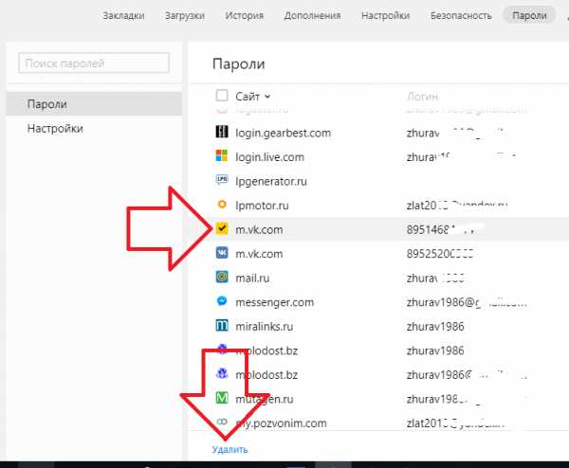This screenshot has width=569, height=468.
Task: Open the miralinks.ru entry
Action: (x=264, y=327)
